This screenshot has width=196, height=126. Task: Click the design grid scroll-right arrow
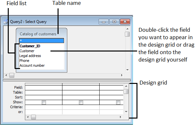tap(121, 117)
